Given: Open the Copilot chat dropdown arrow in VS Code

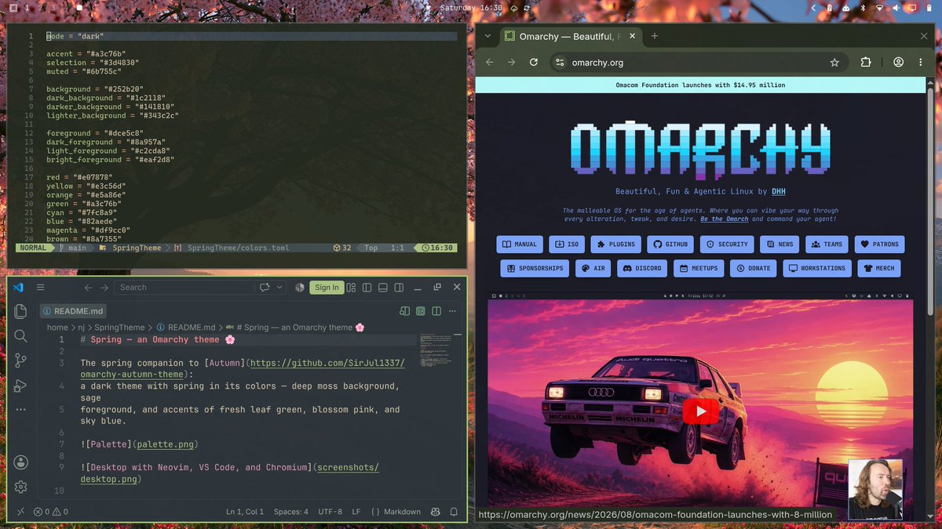Looking at the screenshot, I should click(279, 287).
